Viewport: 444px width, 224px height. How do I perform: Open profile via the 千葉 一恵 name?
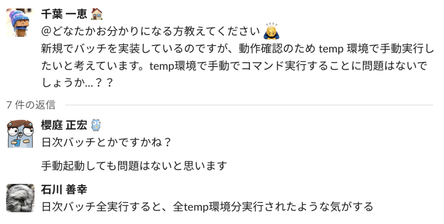pos(64,14)
